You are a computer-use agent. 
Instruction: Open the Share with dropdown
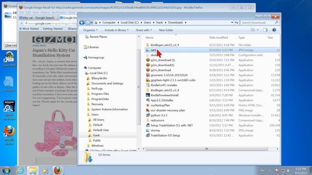click(143, 30)
